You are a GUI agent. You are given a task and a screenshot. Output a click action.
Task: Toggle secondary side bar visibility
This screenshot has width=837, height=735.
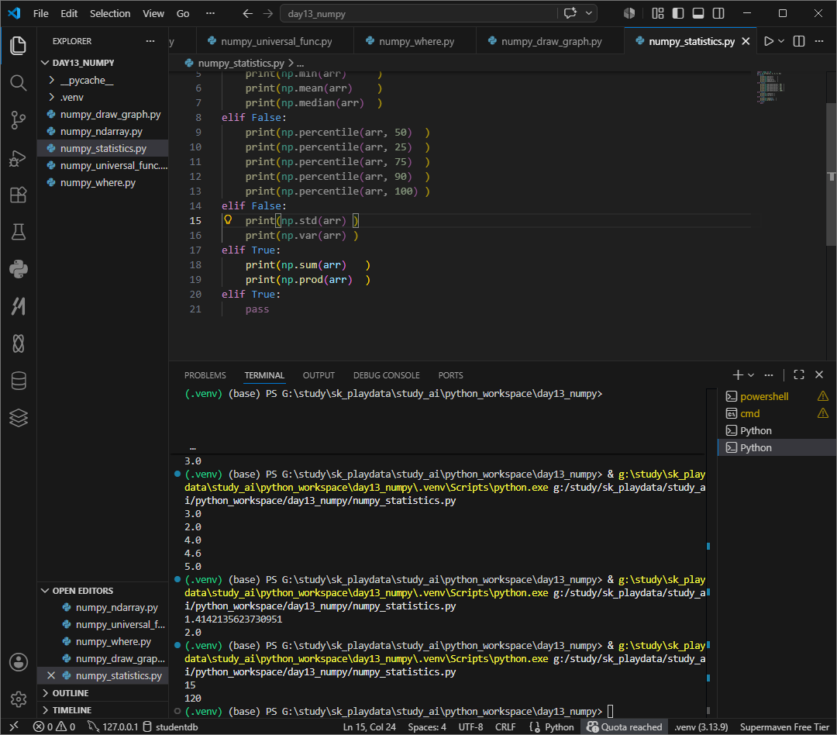[718, 13]
